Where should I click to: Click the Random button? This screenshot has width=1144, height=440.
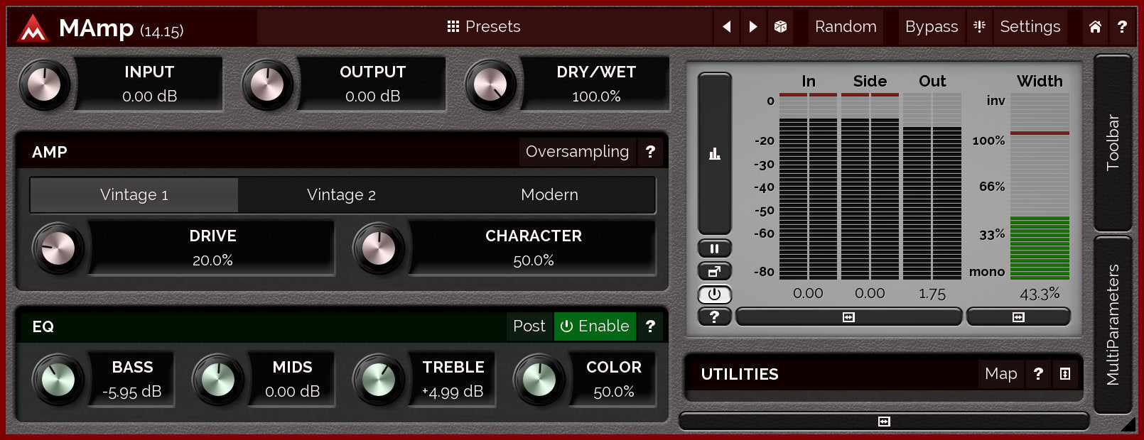846,27
